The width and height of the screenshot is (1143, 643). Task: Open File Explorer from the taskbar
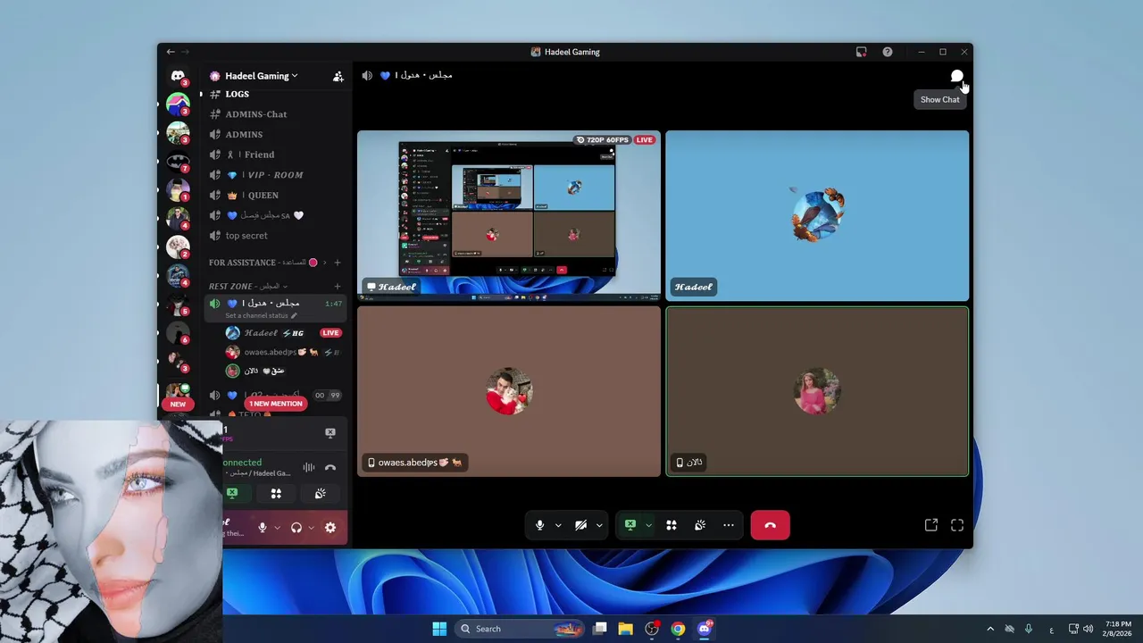(x=625, y=629)
